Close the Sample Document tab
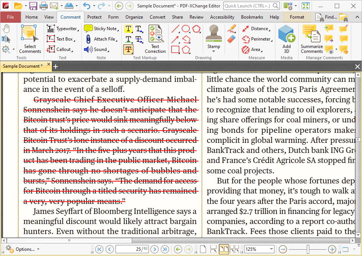The height and width of the screenshot is (256, 362). pyautogui.click(x=49, y=64)
